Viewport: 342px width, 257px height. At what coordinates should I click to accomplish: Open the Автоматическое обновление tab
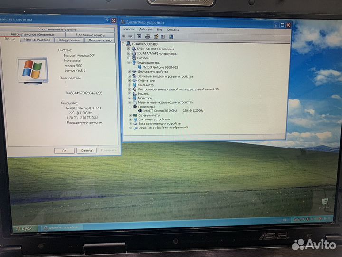(x=32, y=34)
